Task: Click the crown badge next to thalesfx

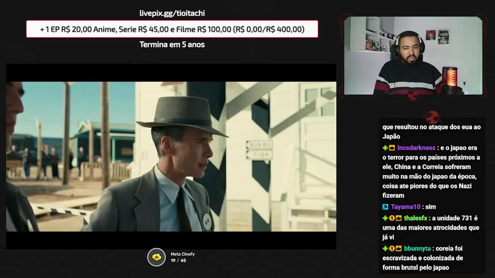Action: pos(398,218)
